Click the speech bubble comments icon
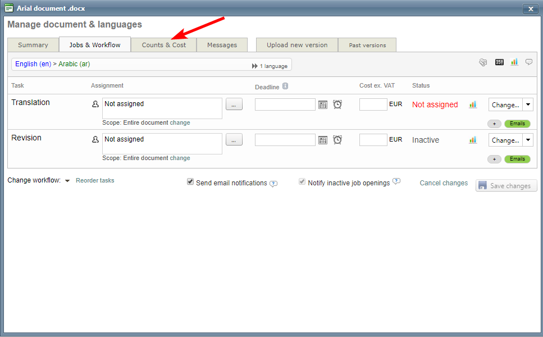The width and height of the screenshot is (543, 337). coord(529,62)
